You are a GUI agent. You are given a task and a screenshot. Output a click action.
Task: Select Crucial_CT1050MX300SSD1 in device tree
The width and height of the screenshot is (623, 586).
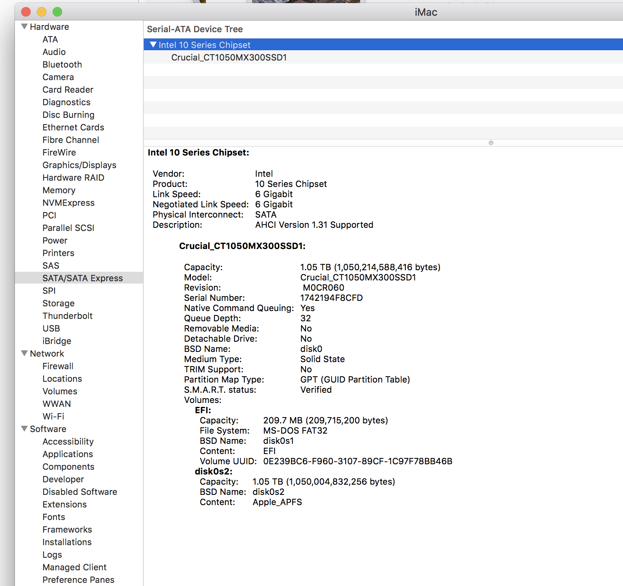[229, 57]
